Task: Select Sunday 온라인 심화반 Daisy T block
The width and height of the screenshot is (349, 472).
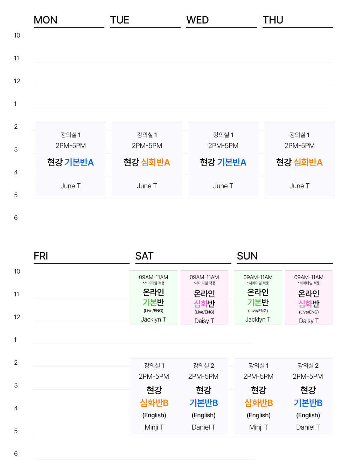Action: tap(309, 298)
